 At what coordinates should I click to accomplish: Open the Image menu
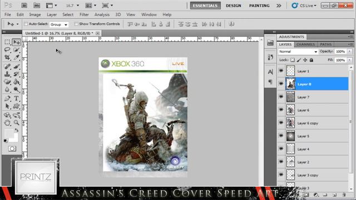click(35, 15)
